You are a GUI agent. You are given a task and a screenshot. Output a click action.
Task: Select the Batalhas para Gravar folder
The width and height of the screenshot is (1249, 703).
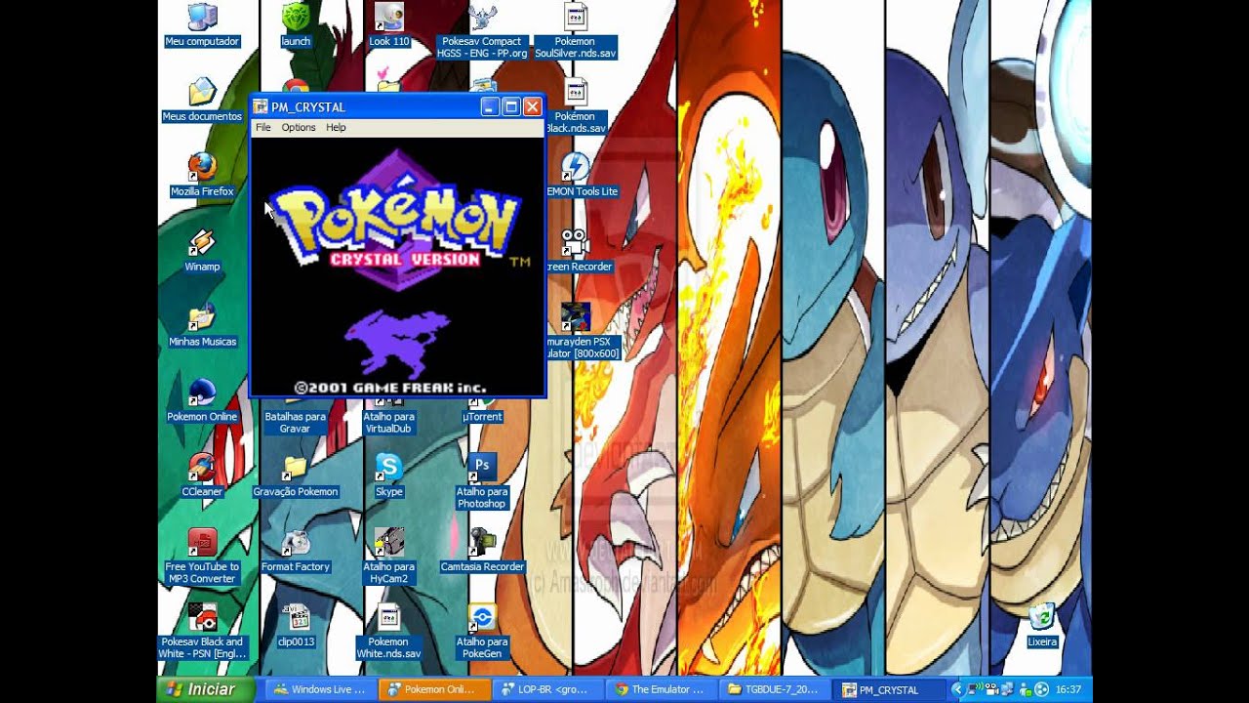pos(295,422)
